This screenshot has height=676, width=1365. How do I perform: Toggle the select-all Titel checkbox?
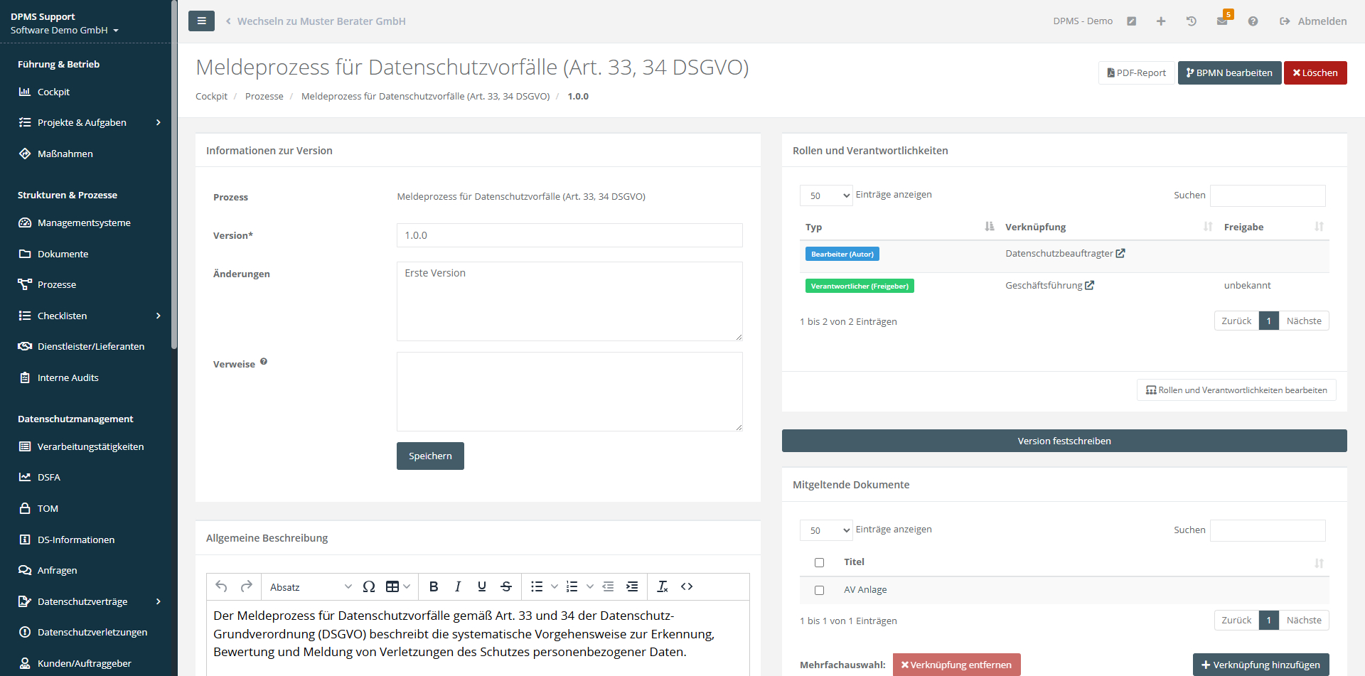(x=819, y=562)
